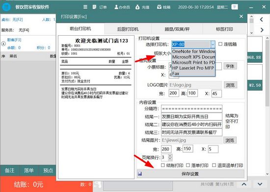Click the 结尾三 text field
This screenshot has width=270, height=192.
point(191,132)
